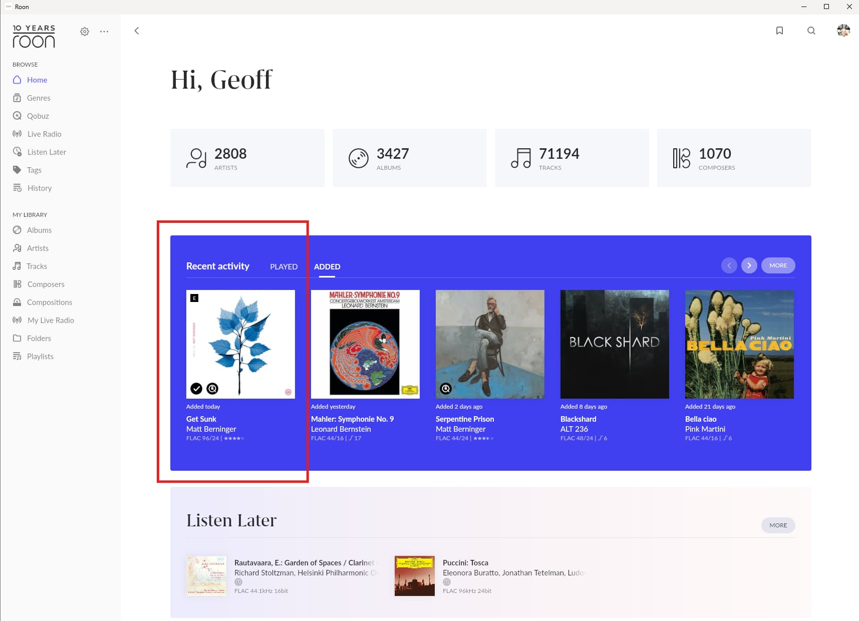
Task: Open the three-dots more menu
Action: coord(104,32)
